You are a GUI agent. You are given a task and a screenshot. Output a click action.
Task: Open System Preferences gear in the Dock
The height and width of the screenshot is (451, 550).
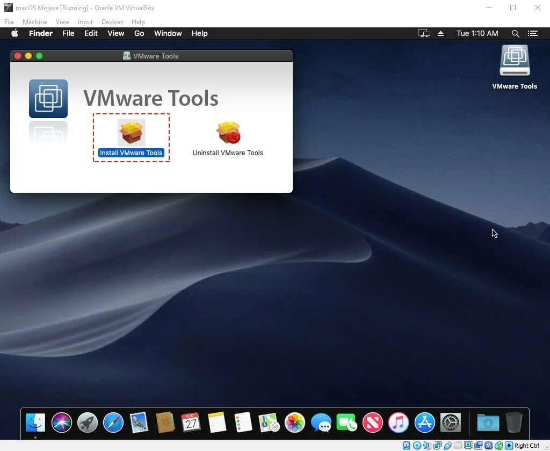click(451, 422)
